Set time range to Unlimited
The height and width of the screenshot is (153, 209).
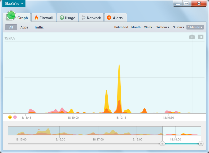click(121, 27)
